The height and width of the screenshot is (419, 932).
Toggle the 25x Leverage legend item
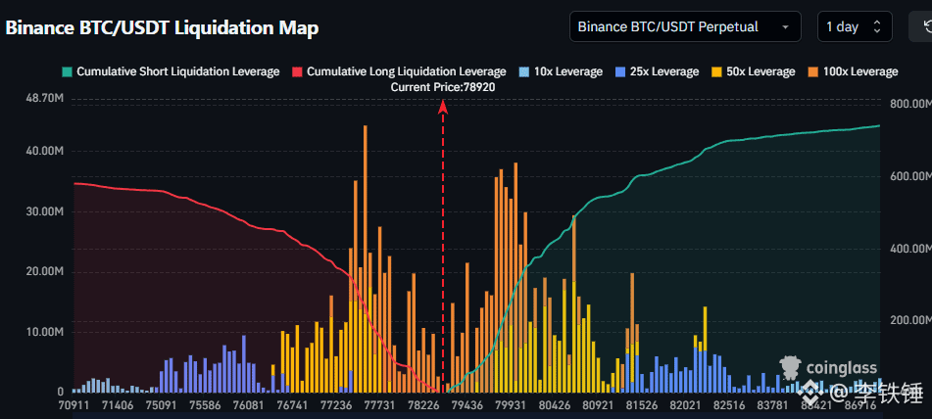657,71
